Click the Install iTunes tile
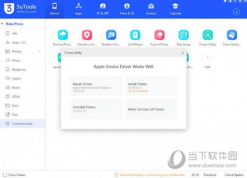This screenshot has width=247, height=178. (x=151, y=86)
